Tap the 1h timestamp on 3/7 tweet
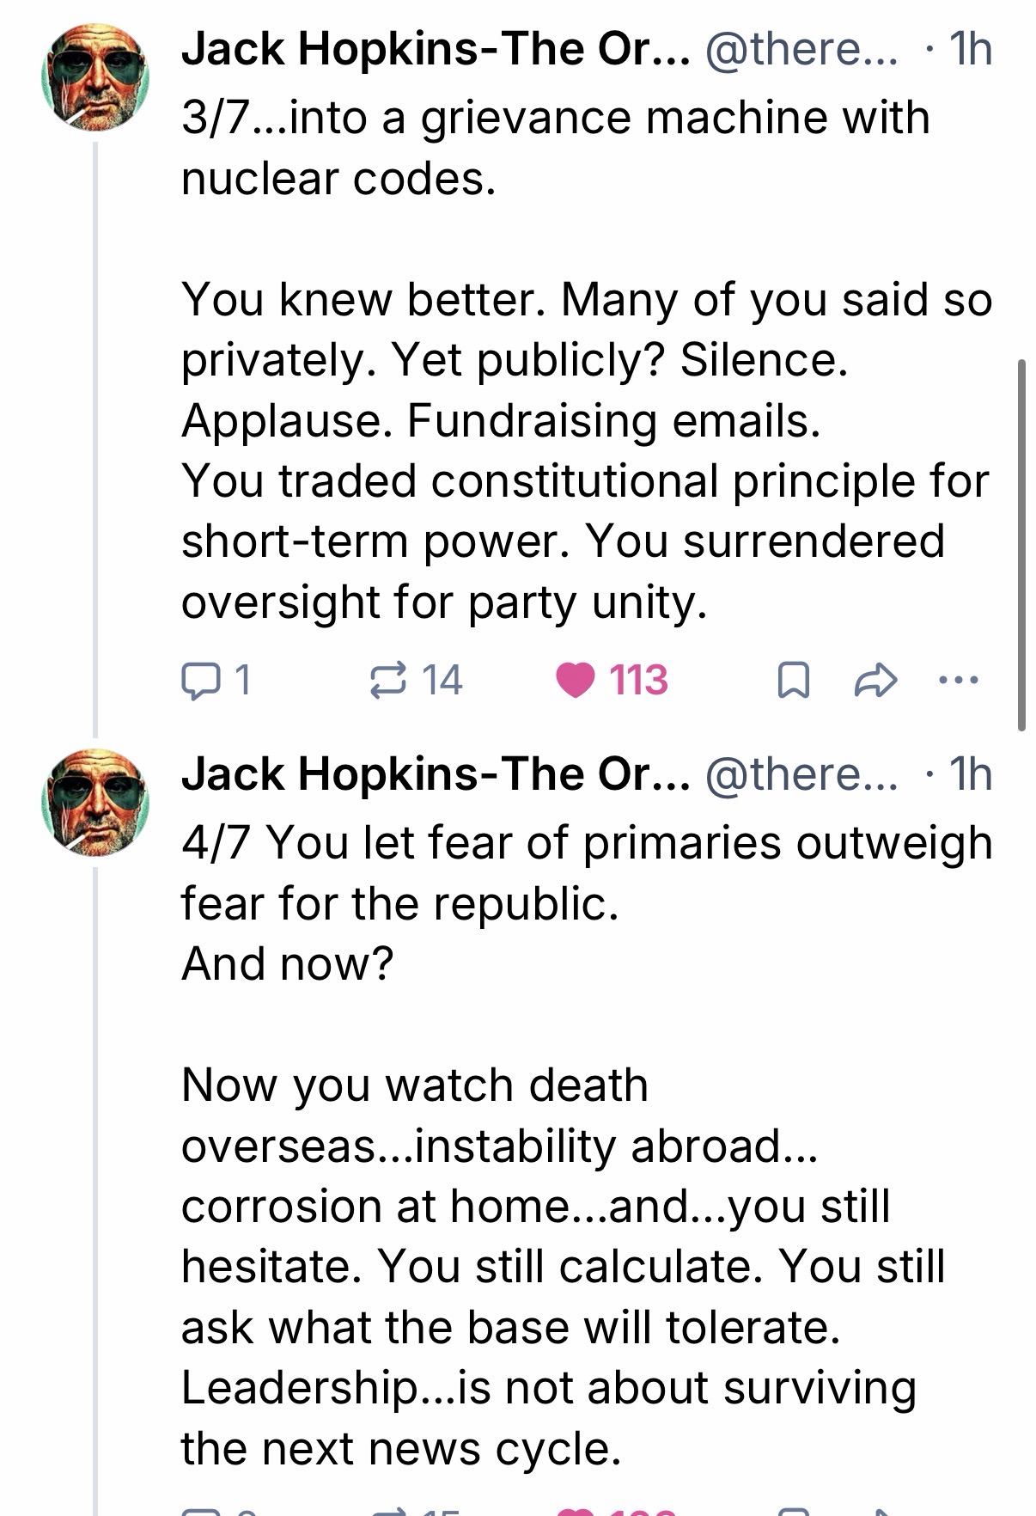The width and height of the screenshot is (1036, 1516). click(x=970, y=49)
